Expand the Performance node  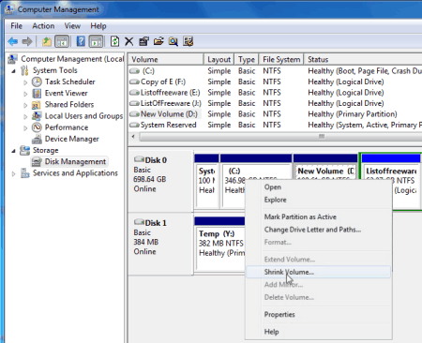(25, 128)
